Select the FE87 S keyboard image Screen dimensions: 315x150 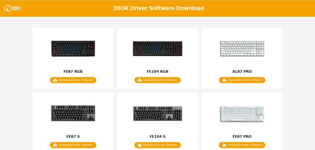(x=73, y=113)
